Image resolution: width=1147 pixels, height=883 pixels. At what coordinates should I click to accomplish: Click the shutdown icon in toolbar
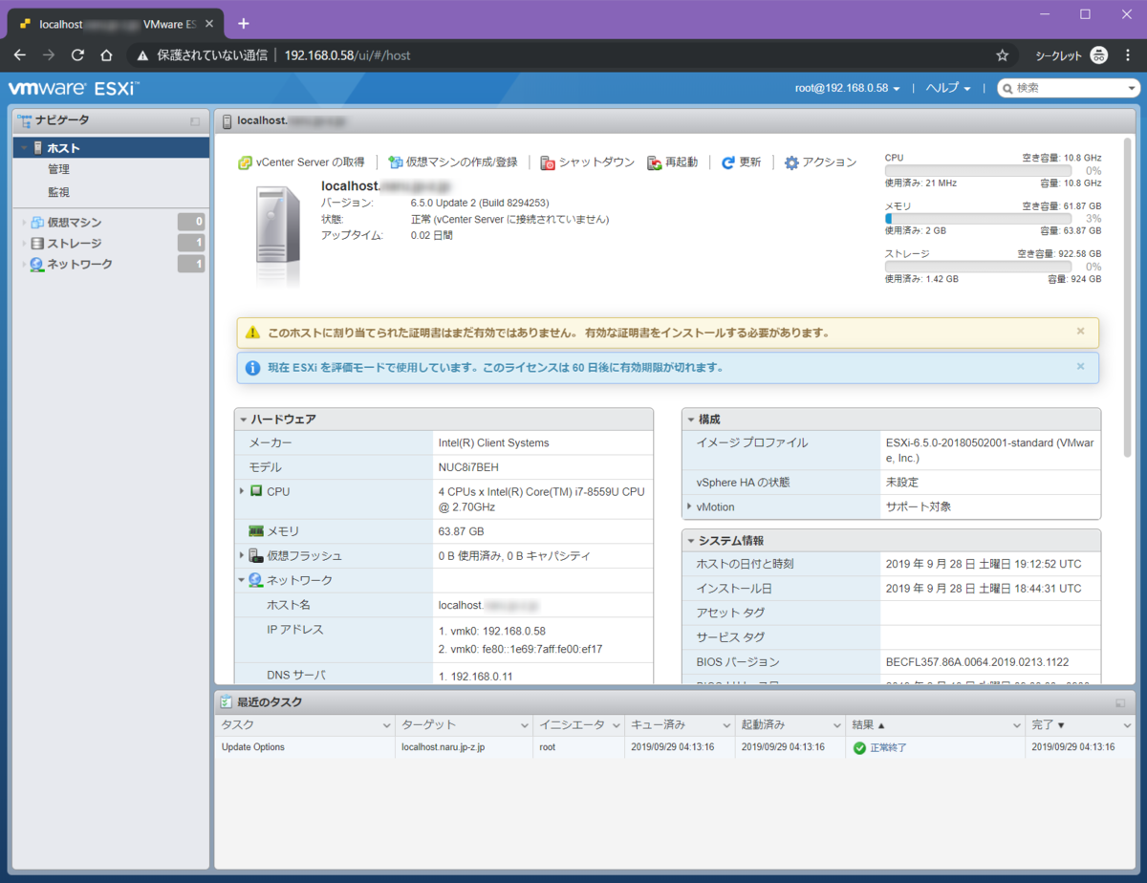(548, 162)
